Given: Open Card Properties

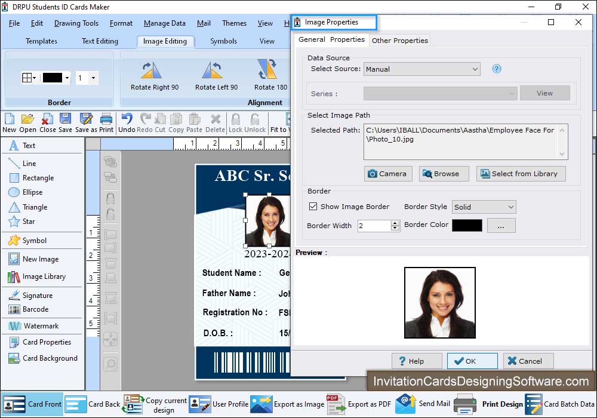Looking at the screenshot, I should pos(42,342).
